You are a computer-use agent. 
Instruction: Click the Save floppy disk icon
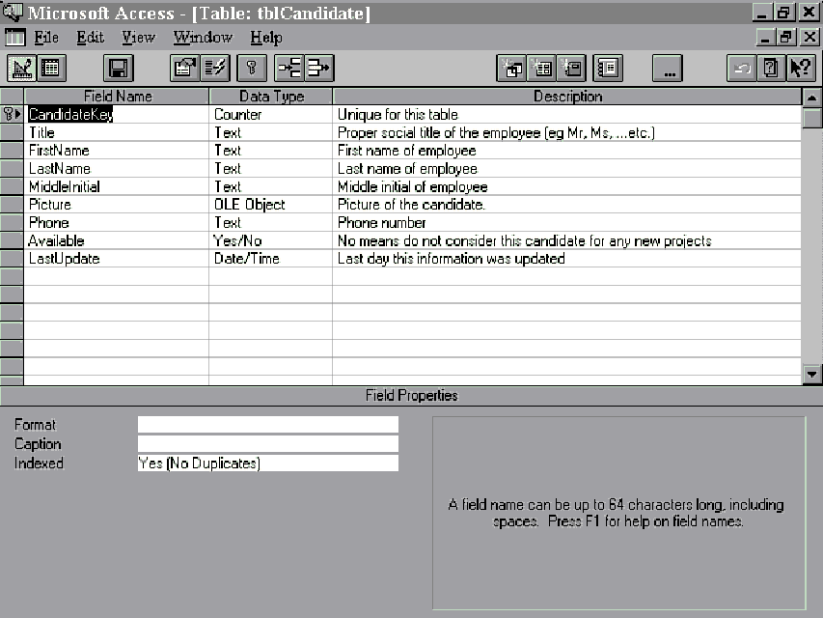pos(119,69)
